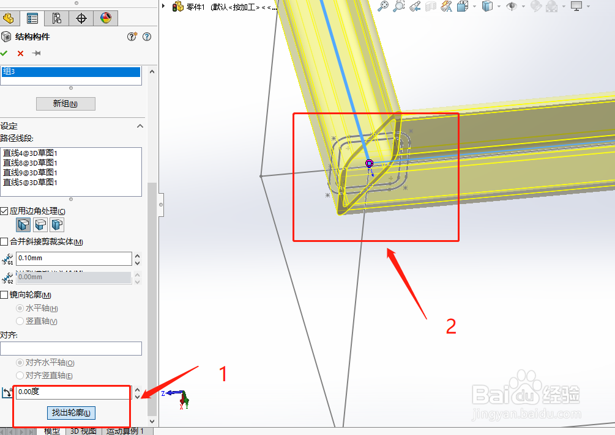Select the 竖直轴 radio button

(20, 321)
